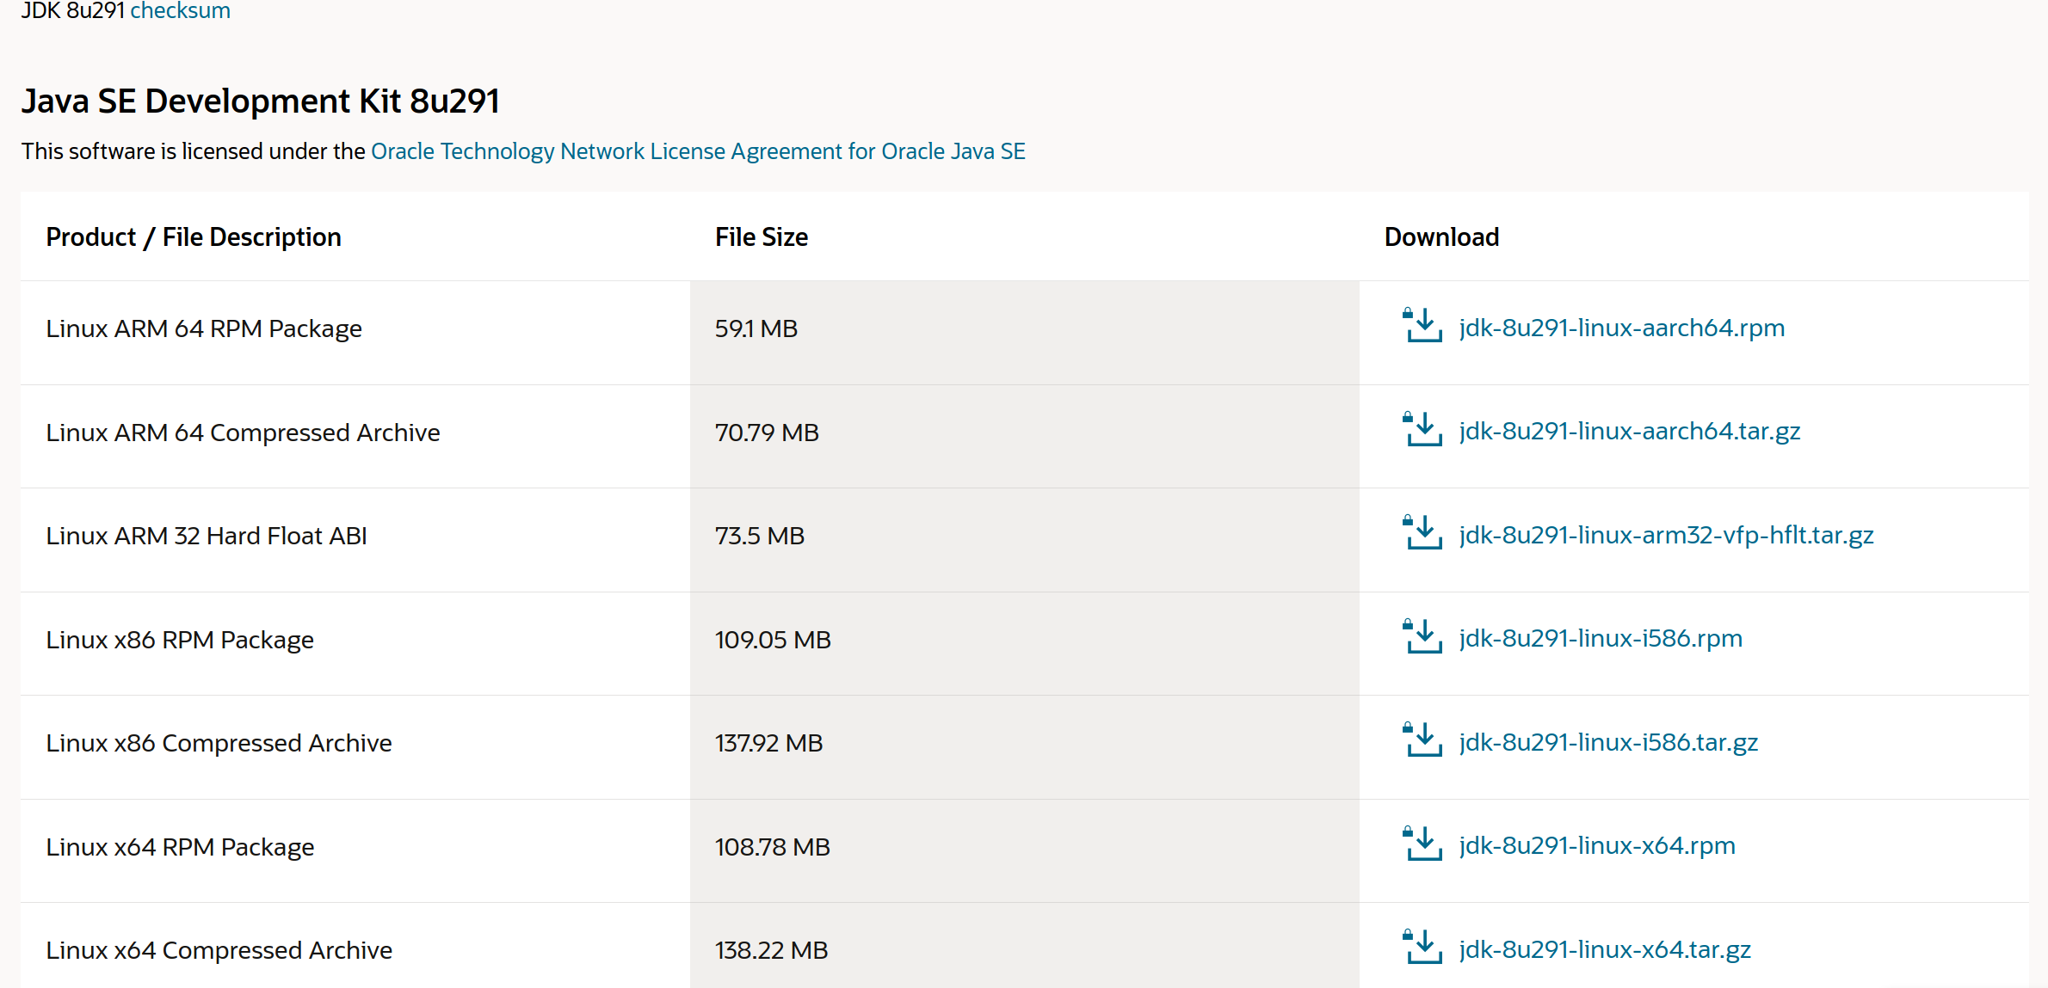Open the JDK 8u291 checksum link
This screenshot has width=2048, height=988.
[x=180, y=11]
